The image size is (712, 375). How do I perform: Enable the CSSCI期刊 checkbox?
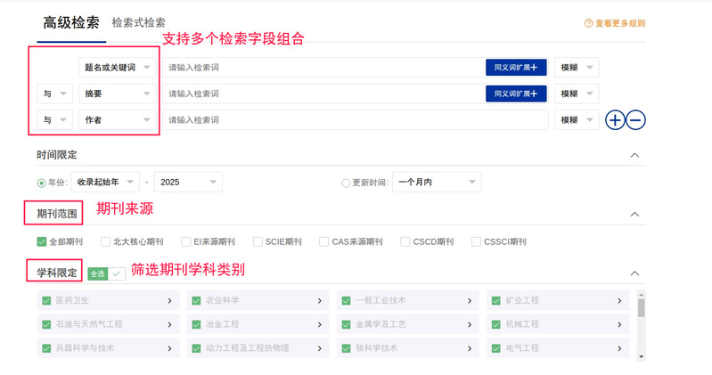(x=477, y=241)
